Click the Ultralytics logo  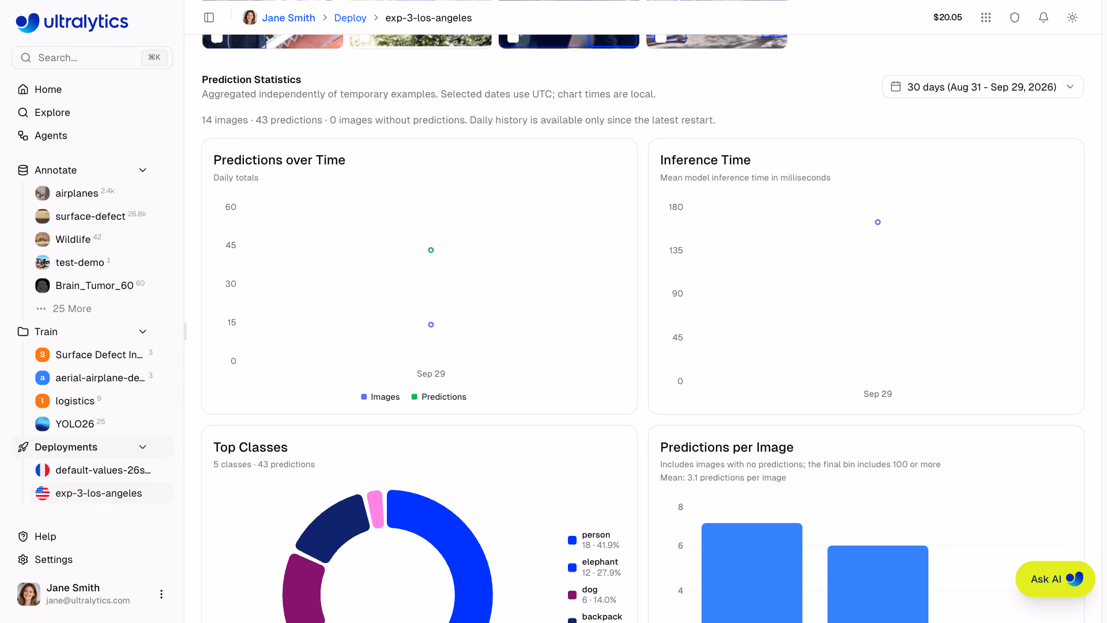point(72,22)
